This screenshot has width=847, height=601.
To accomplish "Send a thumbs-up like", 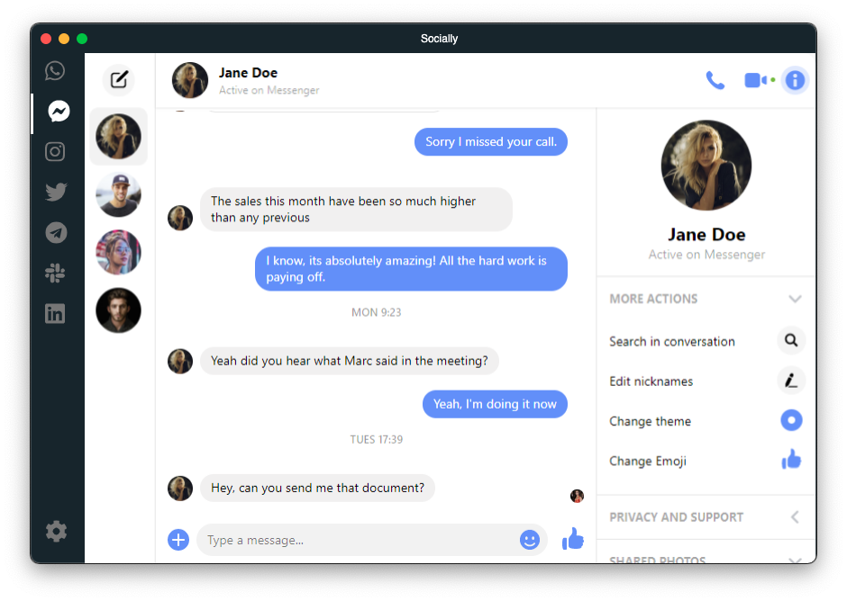I will point(573,538).
